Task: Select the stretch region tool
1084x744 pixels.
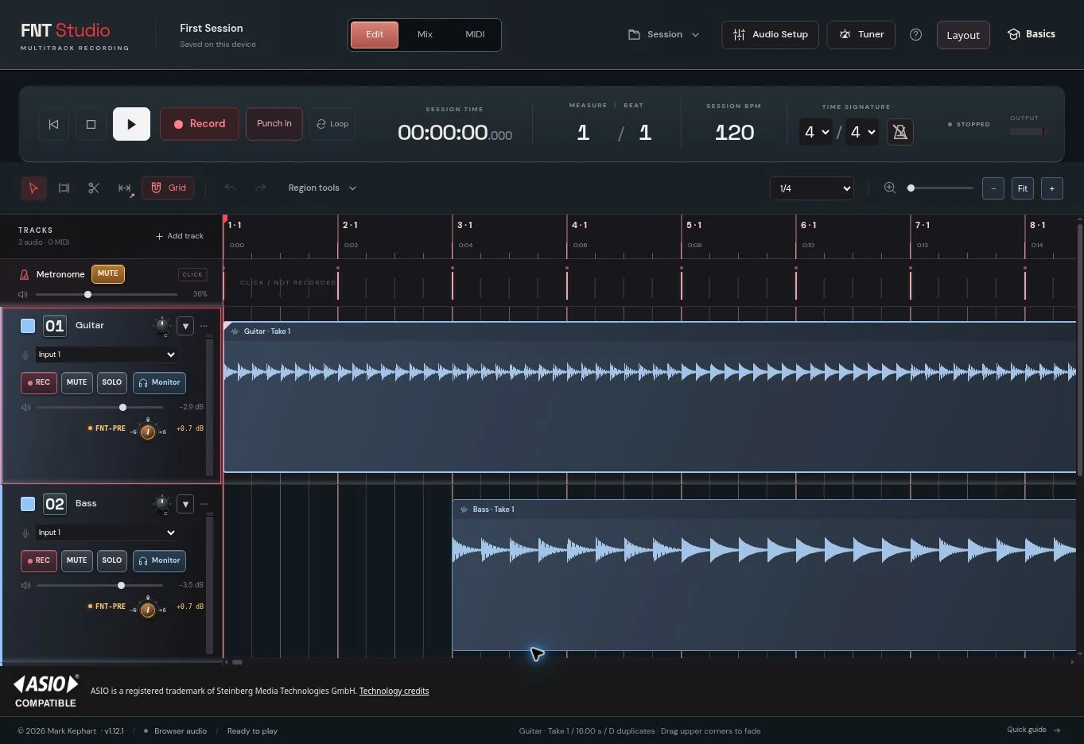Action: pyautogui.click(x=125, y=188)
